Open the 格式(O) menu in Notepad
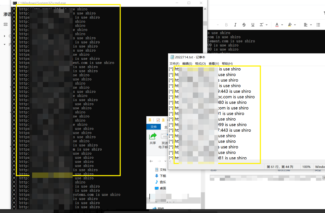 tap(200, 64)
